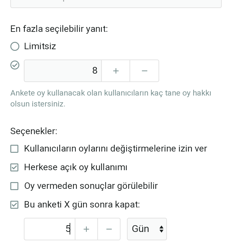
Task: Click minus to decrease poll closing days
Action: point(109,229)
